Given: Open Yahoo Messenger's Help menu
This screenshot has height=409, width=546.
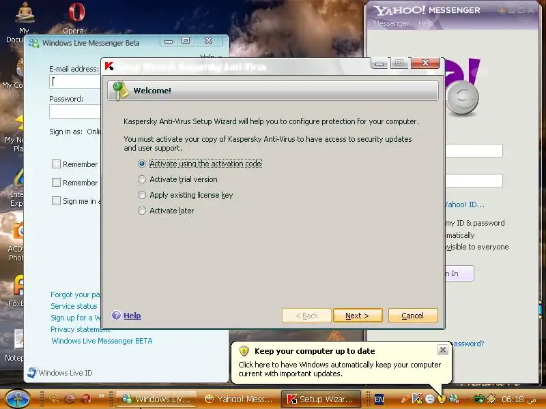Looking at the screenshot, I should click(x=425, y=23).
